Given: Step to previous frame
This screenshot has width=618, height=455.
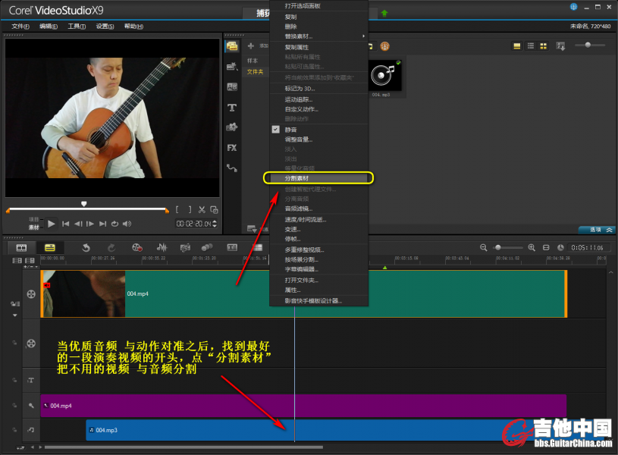Looking at the screenshot, I should [78, 224].
